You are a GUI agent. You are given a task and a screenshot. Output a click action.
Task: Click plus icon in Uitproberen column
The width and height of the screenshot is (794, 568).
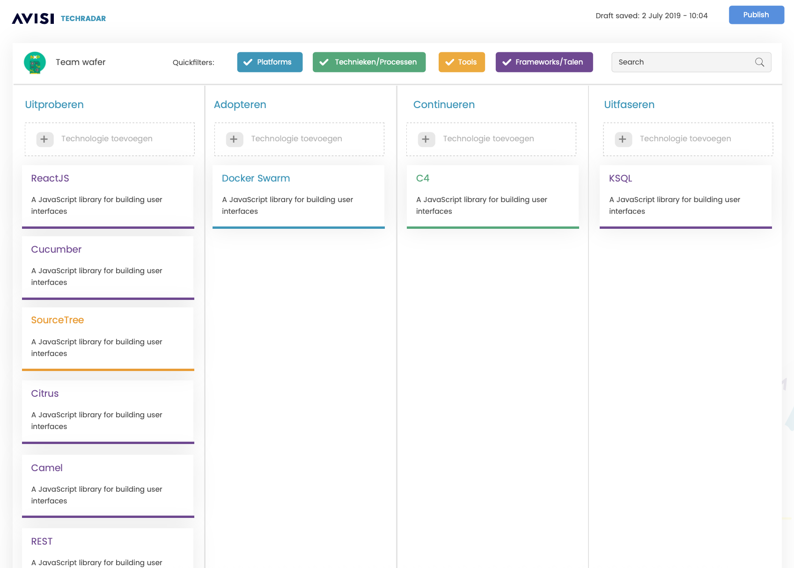44,139
